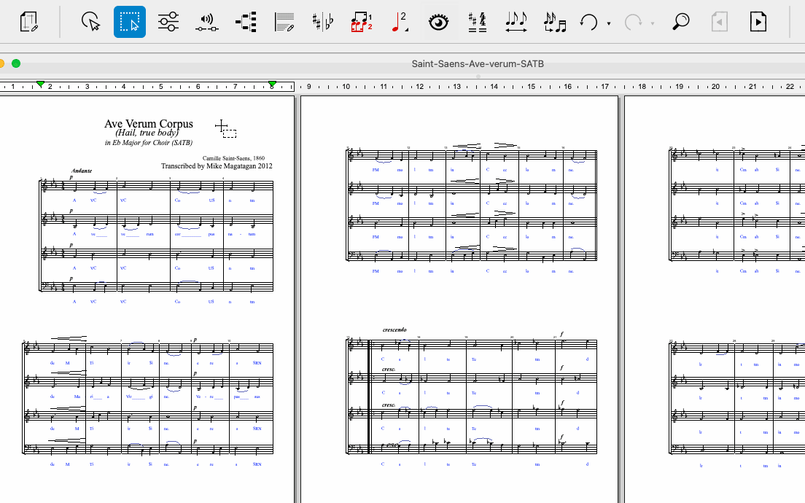
Task: Select the note spacing tool
Action: pos(516,22)
